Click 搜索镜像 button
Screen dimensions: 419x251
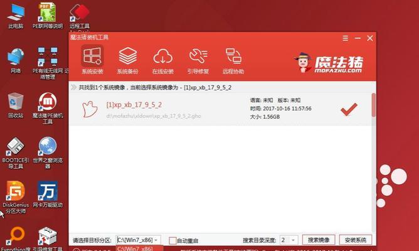coord(319,240)
